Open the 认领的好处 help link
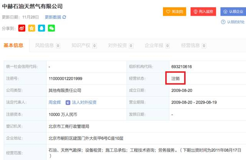Image resolution: width=246 pixels, height=160 pixels. pyautogui.click(x=236, y=22)
